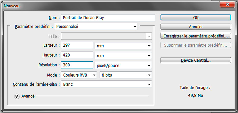Click the Résolution value field

click(77, 65)
